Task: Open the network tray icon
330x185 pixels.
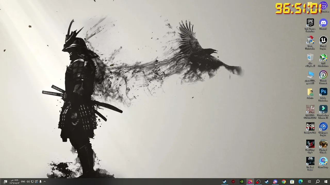Action: 32,182
